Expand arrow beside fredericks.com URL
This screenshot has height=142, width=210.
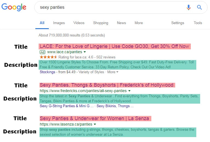click(129, 91)
